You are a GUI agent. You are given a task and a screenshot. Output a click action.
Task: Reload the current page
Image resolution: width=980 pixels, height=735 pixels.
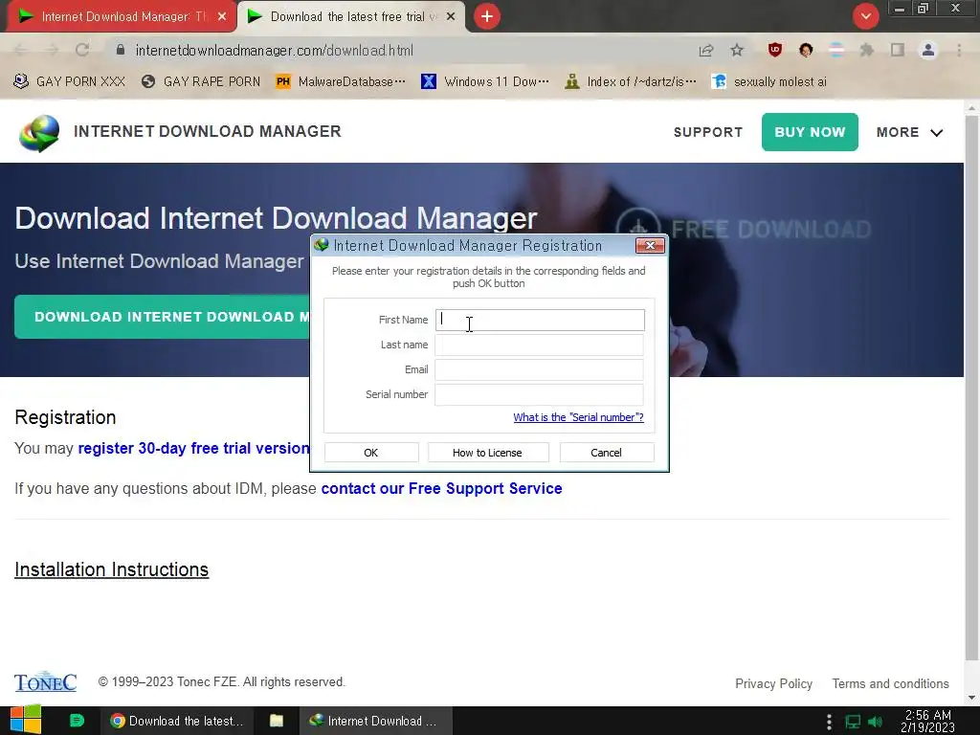click(82, 50)
